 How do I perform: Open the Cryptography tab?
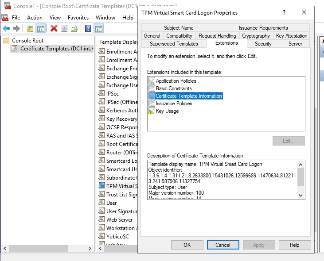tap(256, 36)
